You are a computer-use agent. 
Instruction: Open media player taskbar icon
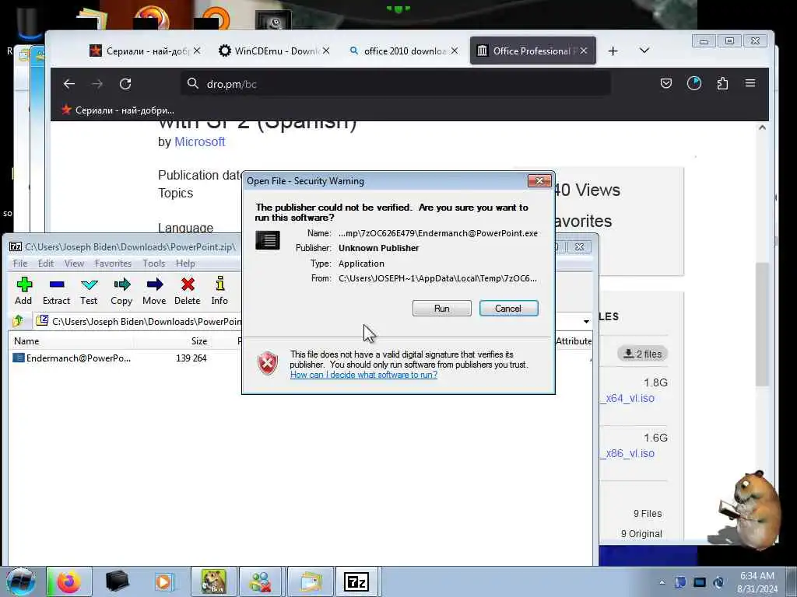click(164, 581)
